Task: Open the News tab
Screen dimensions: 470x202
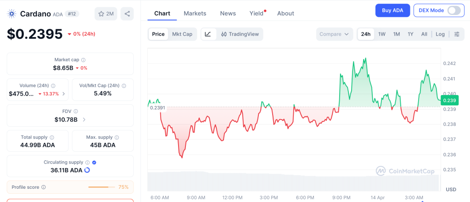Action: coord(228,13)
